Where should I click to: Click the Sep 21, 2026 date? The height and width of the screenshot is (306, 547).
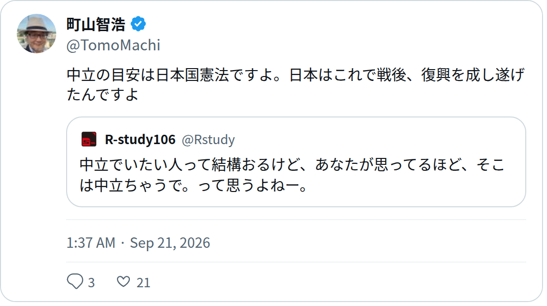(x=170, y=243)
